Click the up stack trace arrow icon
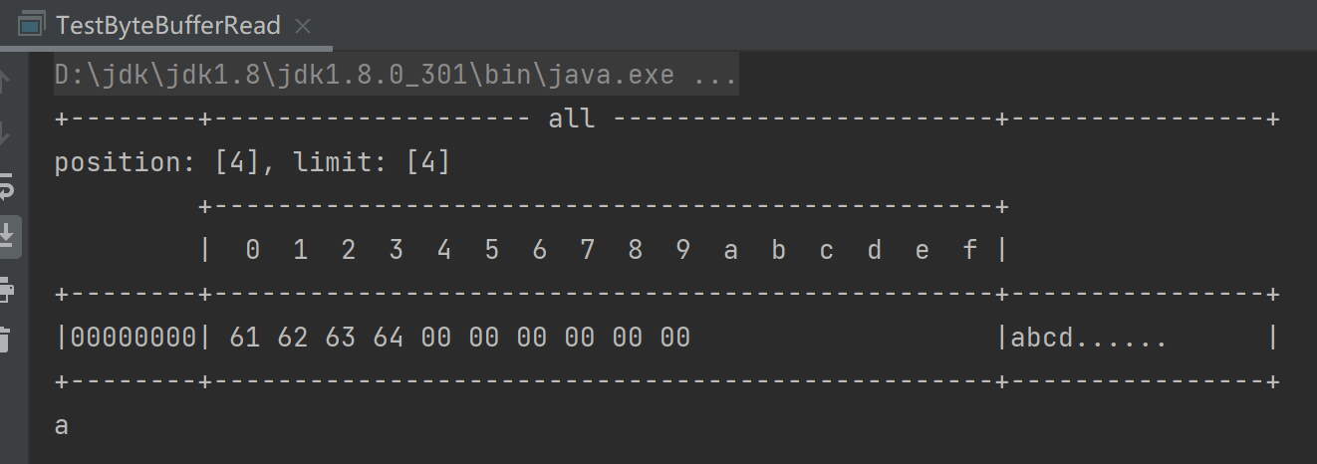Viewport: 1317px width, 464px height. point(8,82)
